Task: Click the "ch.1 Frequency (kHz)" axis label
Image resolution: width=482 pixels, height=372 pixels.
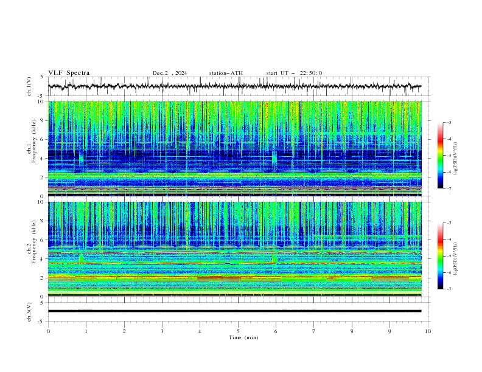Action: (x=32, y=142)
